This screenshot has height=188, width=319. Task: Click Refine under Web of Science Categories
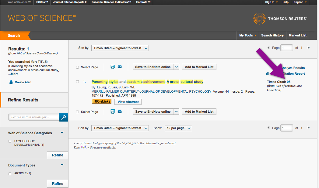coord(58,155)
